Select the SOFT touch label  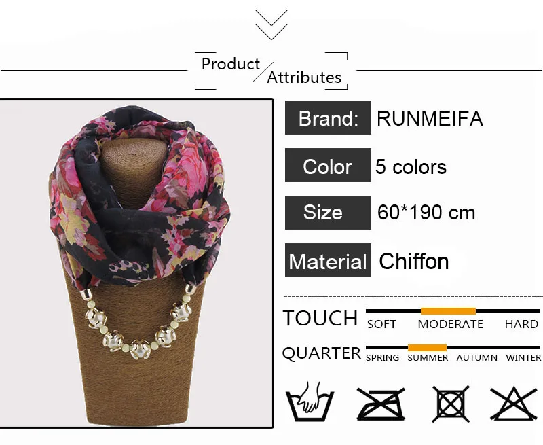(381, 324)
